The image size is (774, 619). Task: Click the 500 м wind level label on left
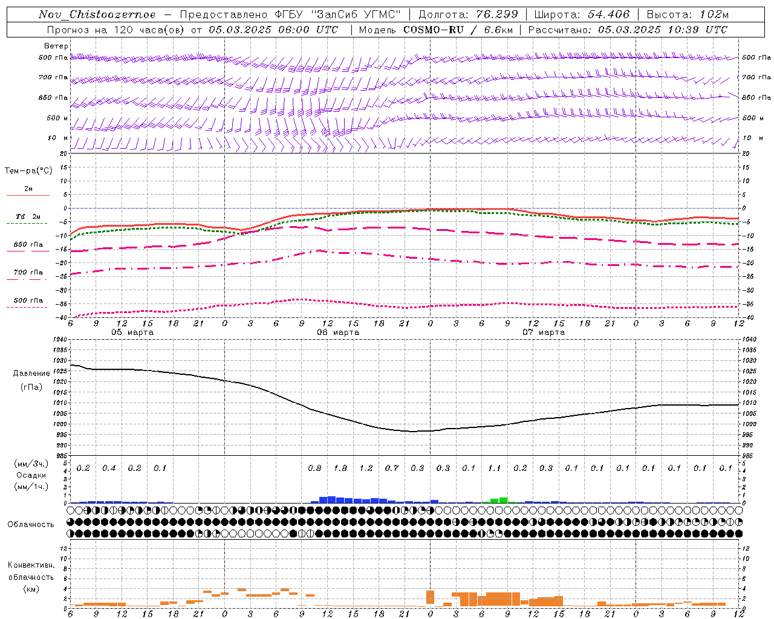coord(57,118)
